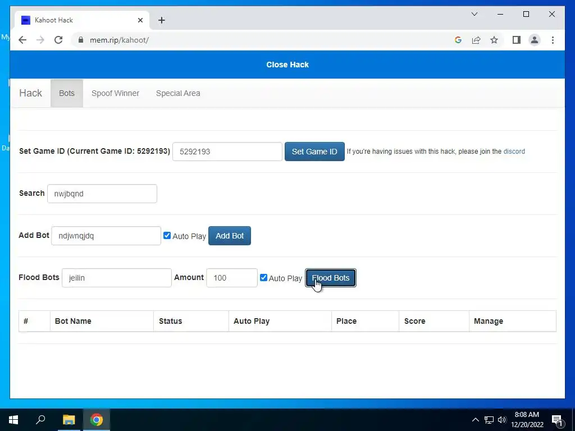575x431 pixels.
Task: Open the Special Area tab
Action: click(178, 93)
